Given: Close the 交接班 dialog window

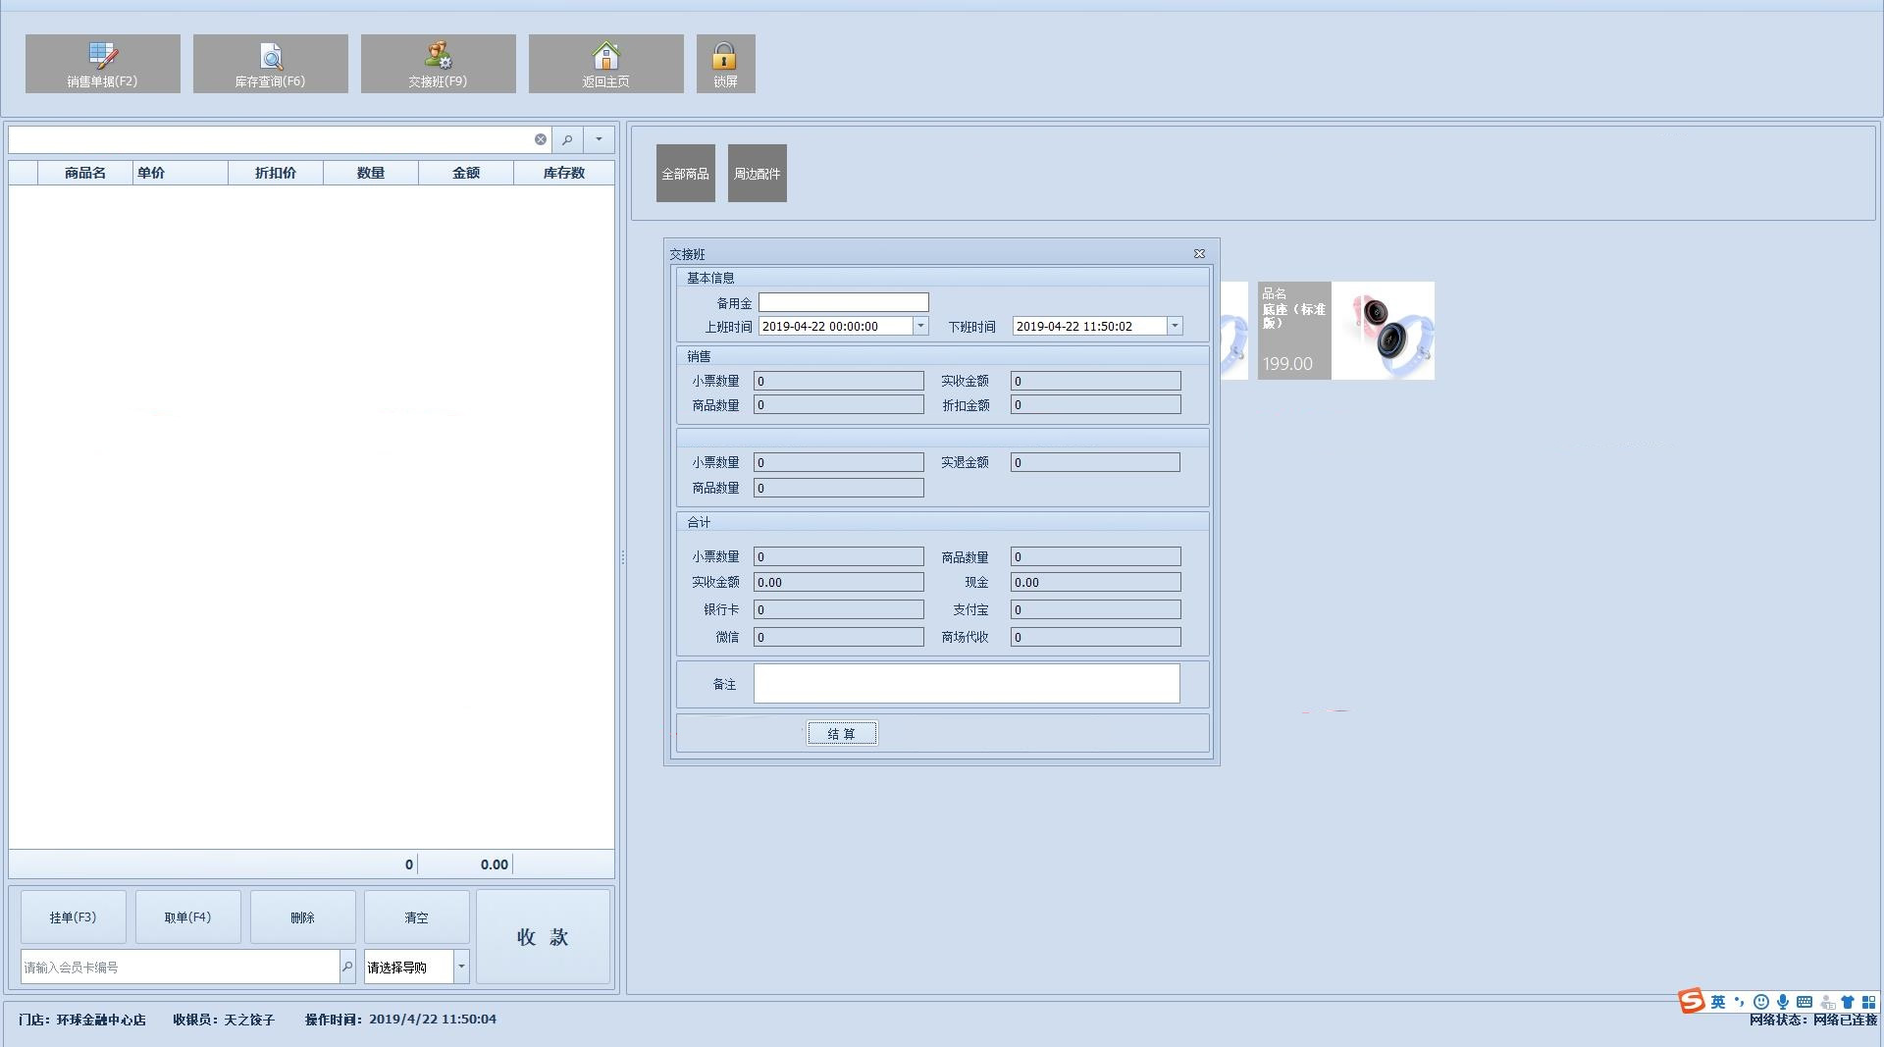Looking at the screenshot, I should click(1199, 253).
